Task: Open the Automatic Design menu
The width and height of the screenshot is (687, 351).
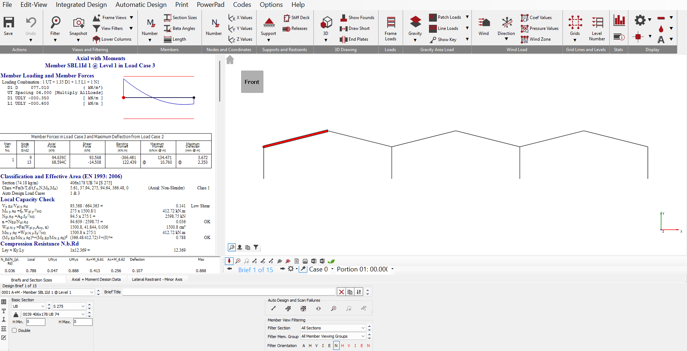Action: click(x=141, y=5)
